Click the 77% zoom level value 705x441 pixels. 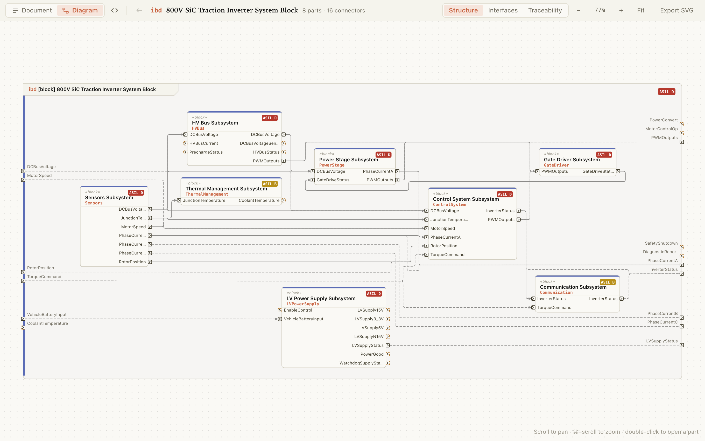600,10
